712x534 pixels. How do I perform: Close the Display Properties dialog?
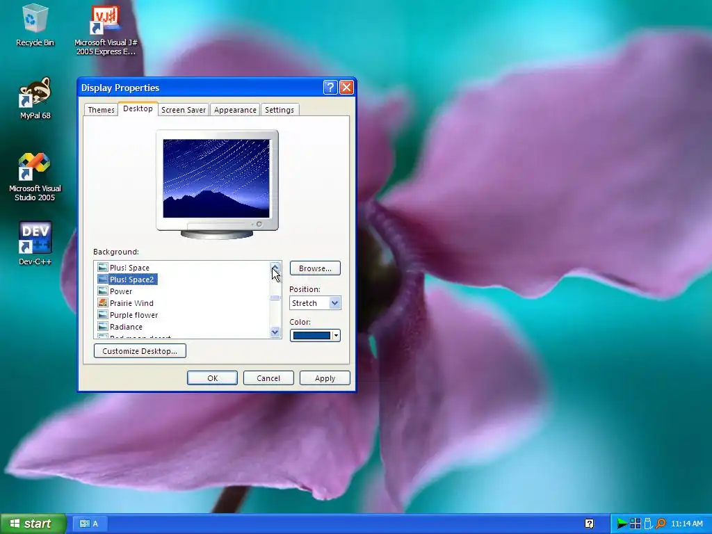pyautogui.click(x=346, y=87)
